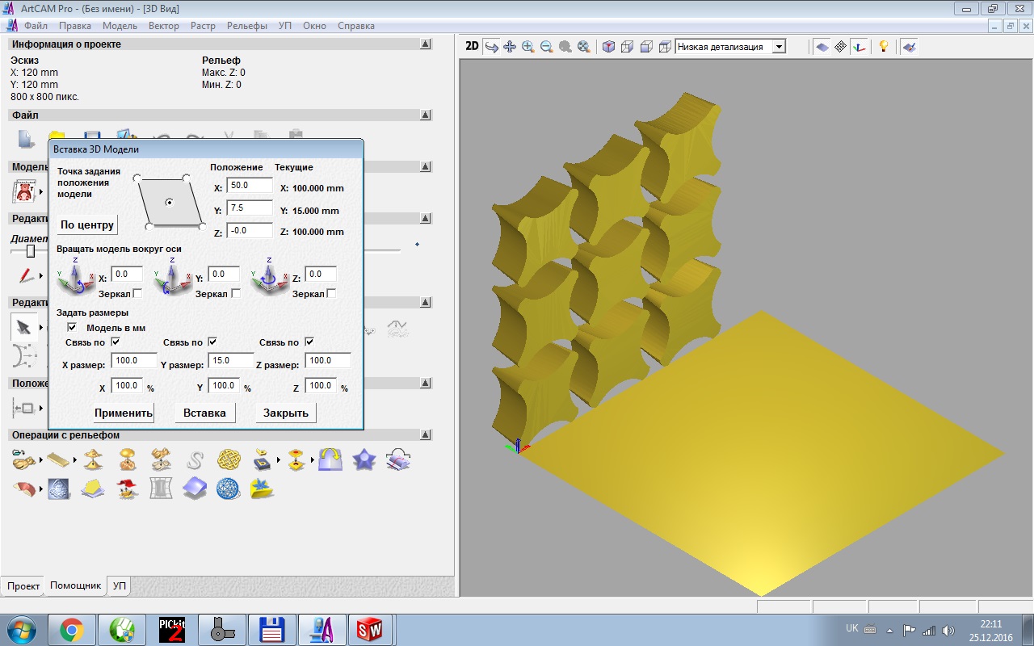Open the Рельефы menu
Image resolution: width=1034 pixels, height=646 pixels.
click(247, 26)
